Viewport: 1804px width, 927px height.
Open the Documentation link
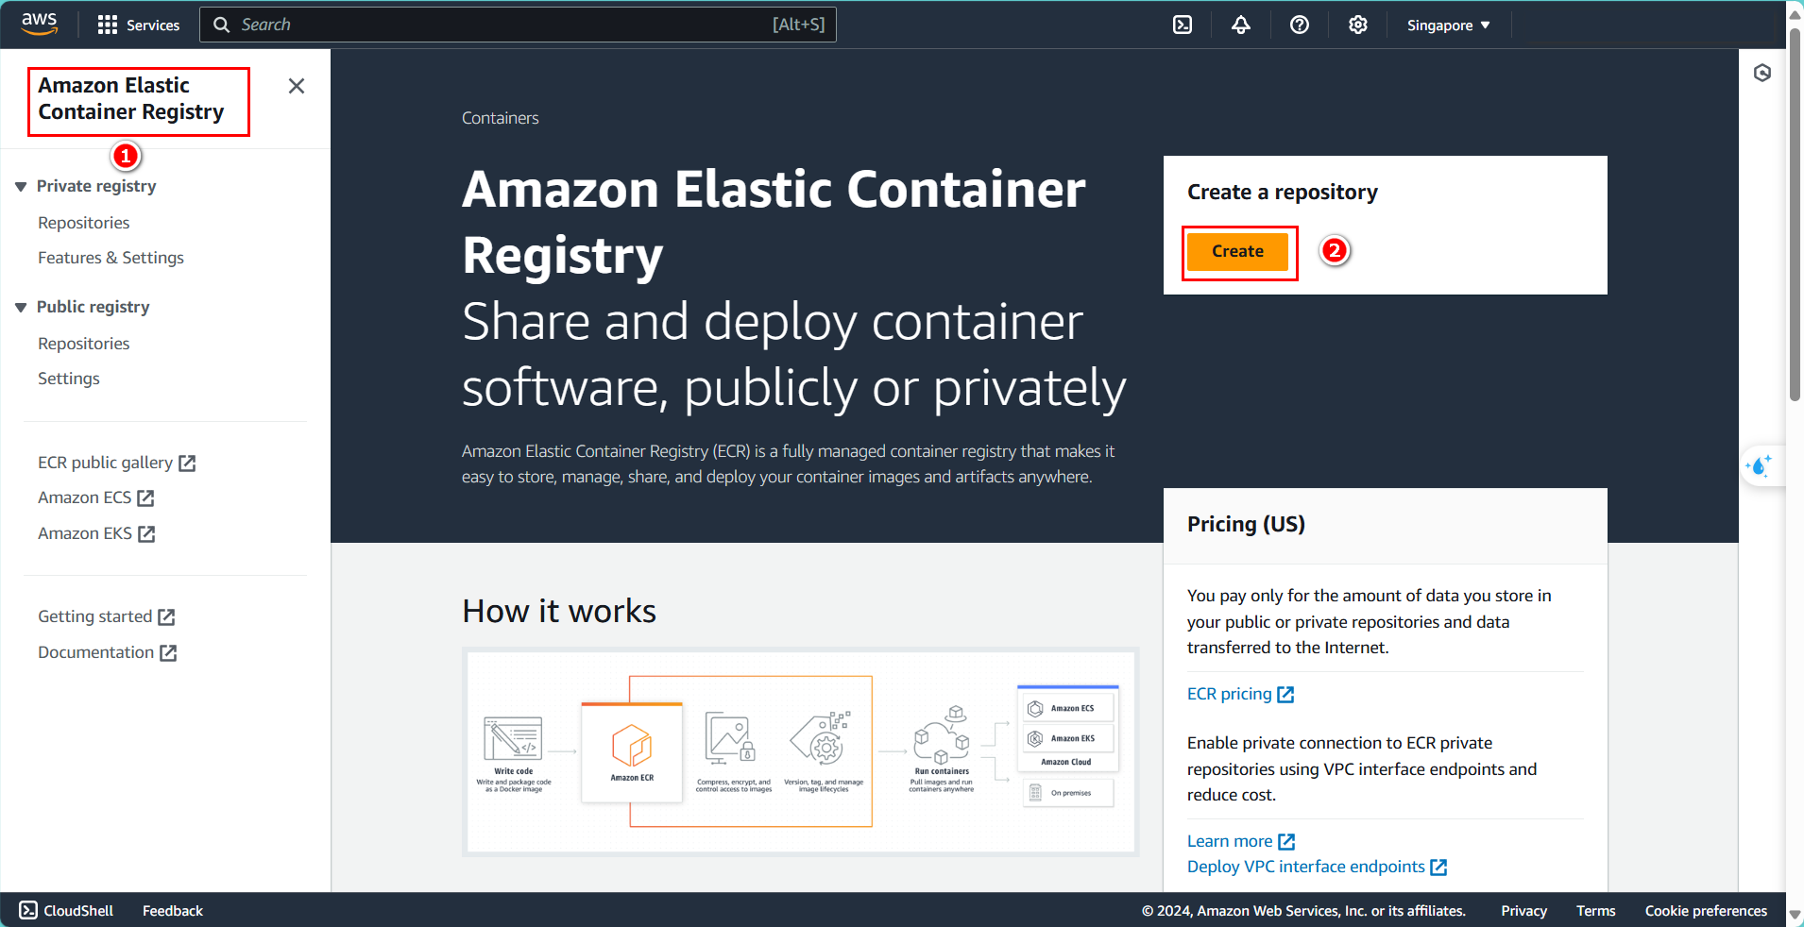95,652
